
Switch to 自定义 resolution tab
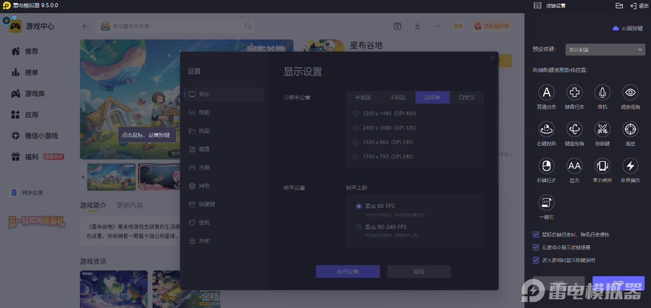coord(467,98)
